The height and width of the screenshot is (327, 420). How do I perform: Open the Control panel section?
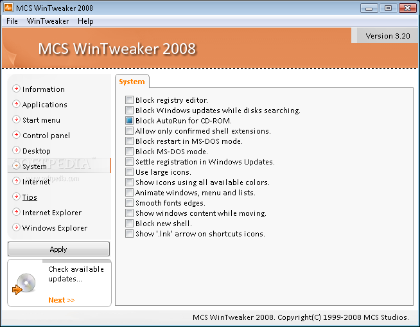coord(46,136)
